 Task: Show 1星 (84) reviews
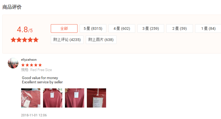[208, 28]
